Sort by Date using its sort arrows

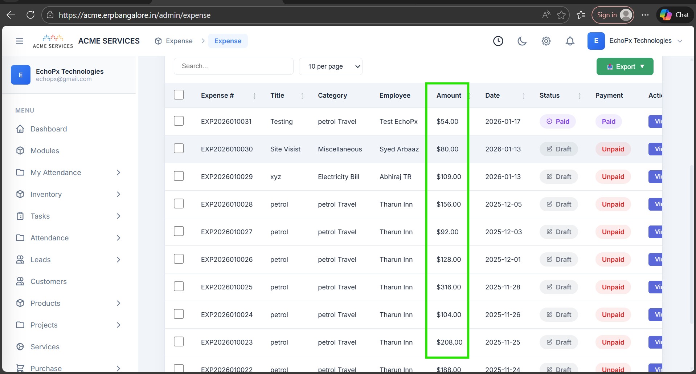coord(523,95)
